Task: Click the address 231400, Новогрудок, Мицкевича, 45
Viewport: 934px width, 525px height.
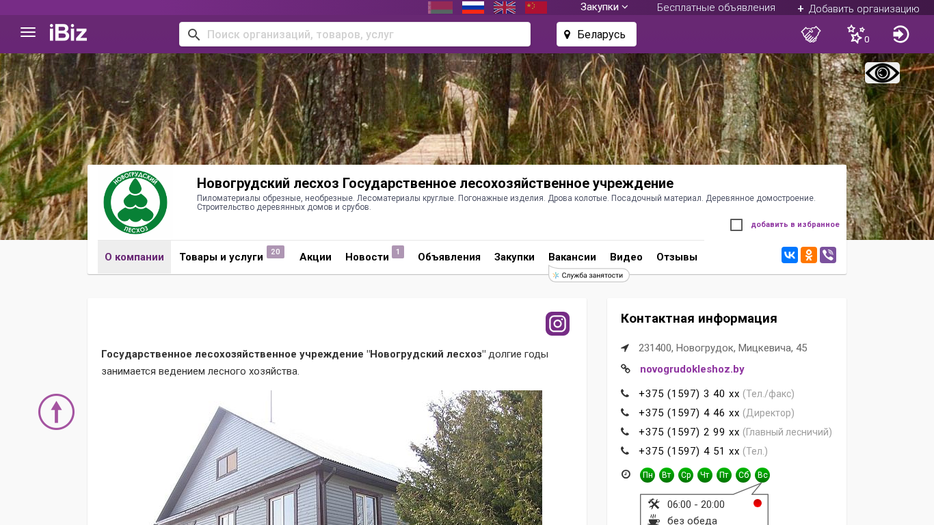Action: coord(723,348)
